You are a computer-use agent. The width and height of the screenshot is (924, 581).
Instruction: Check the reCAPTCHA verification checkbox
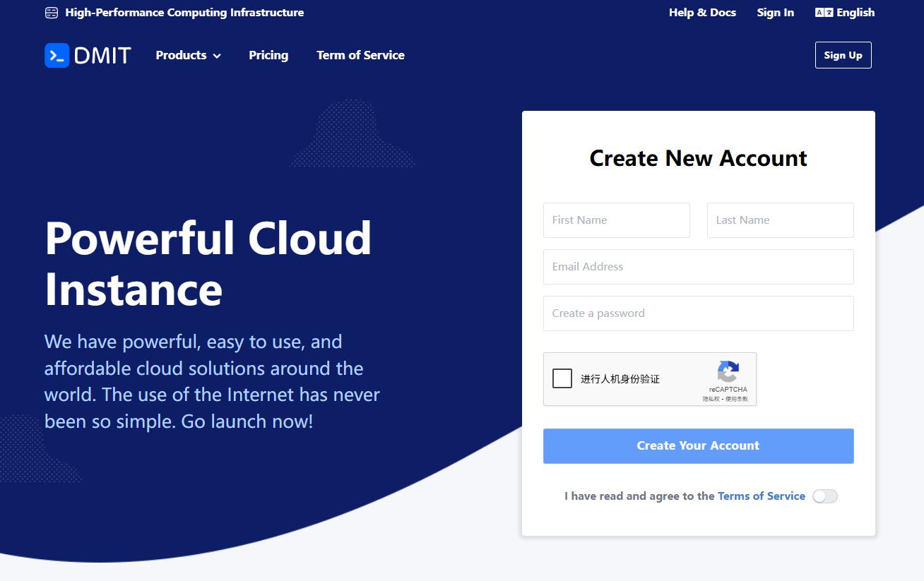tap(562, 378)
